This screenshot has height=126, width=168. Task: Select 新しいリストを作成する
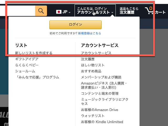tap(34, 53)
